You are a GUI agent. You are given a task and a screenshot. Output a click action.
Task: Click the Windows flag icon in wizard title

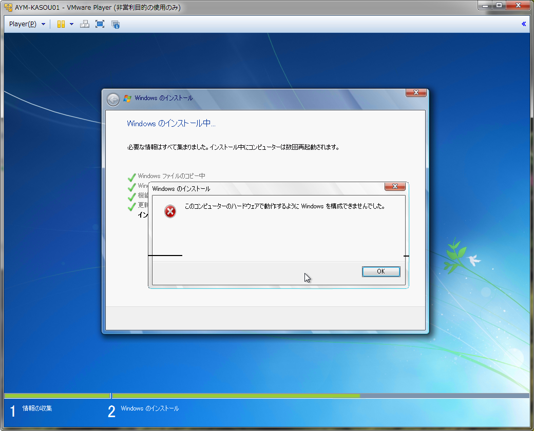[x=127, y=99]
